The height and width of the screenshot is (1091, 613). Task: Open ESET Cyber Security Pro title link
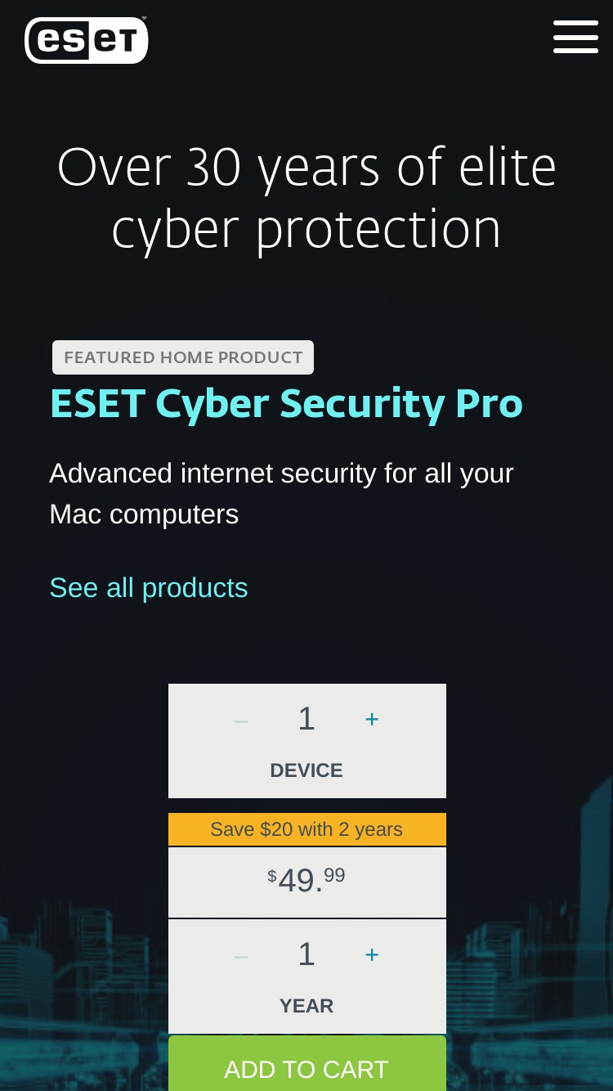tap(286, 403)
